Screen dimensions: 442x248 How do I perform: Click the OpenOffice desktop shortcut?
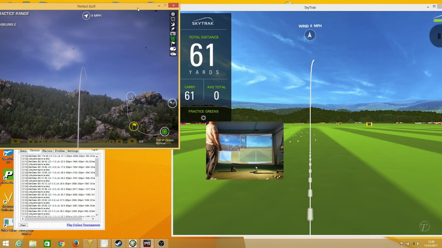coord(8,156)
